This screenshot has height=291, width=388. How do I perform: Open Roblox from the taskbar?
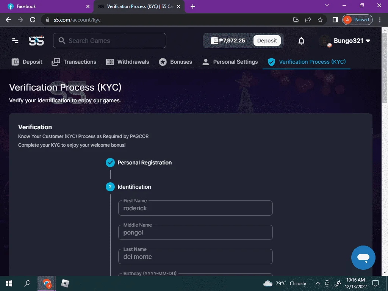(65, 283)
